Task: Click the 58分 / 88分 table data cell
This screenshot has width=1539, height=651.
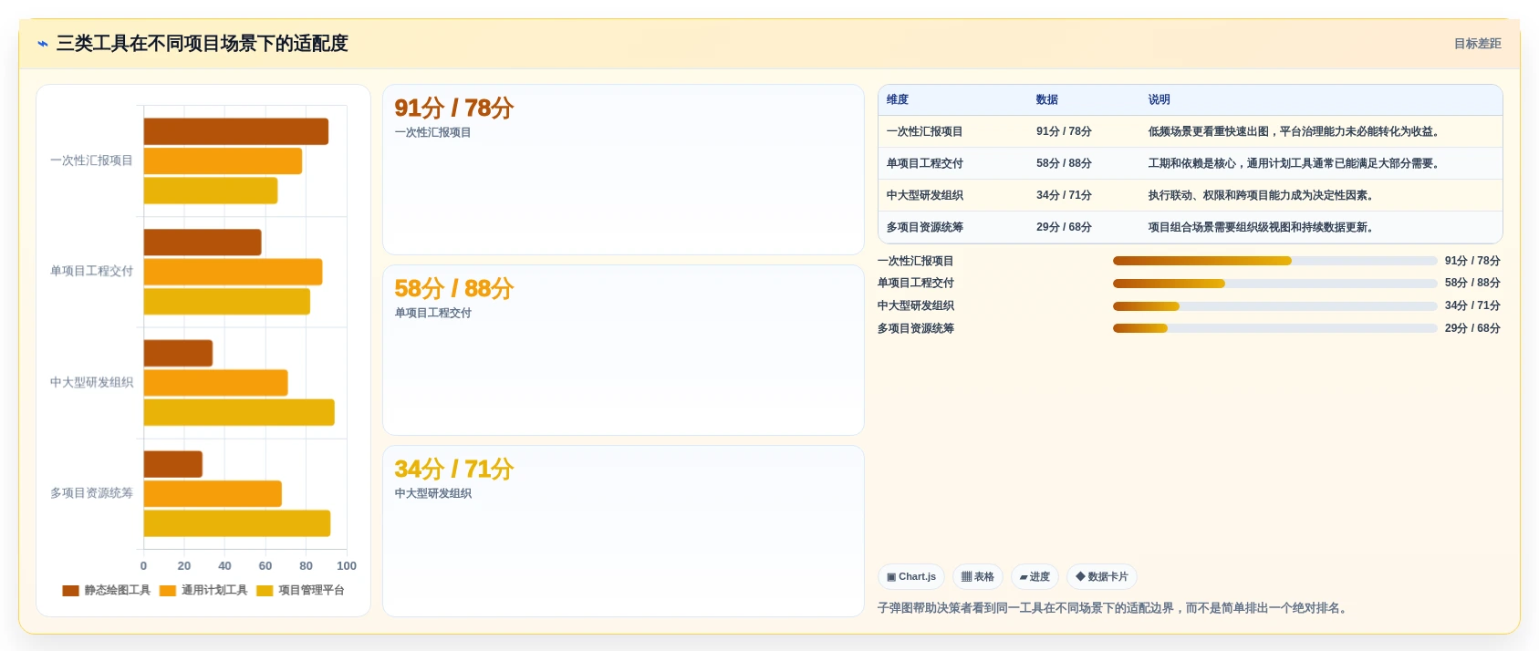Action: 1064,164
